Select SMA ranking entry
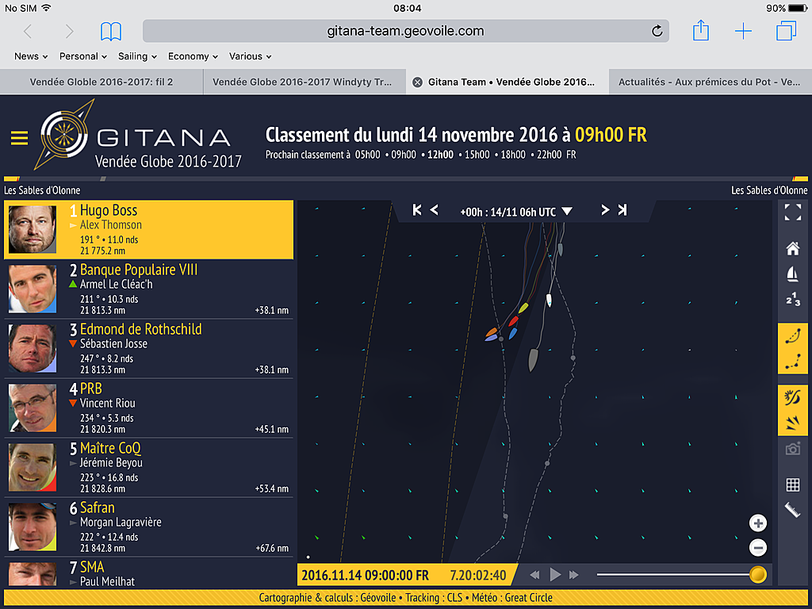The height and width of the screenshot is (609, 812). (148, 573)
